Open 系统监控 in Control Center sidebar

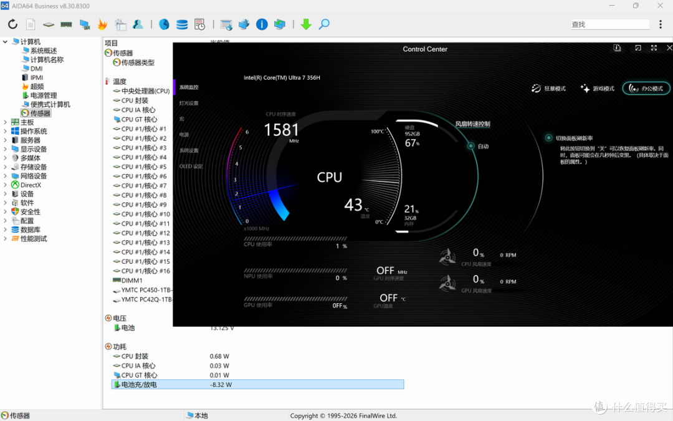[189, 87]
